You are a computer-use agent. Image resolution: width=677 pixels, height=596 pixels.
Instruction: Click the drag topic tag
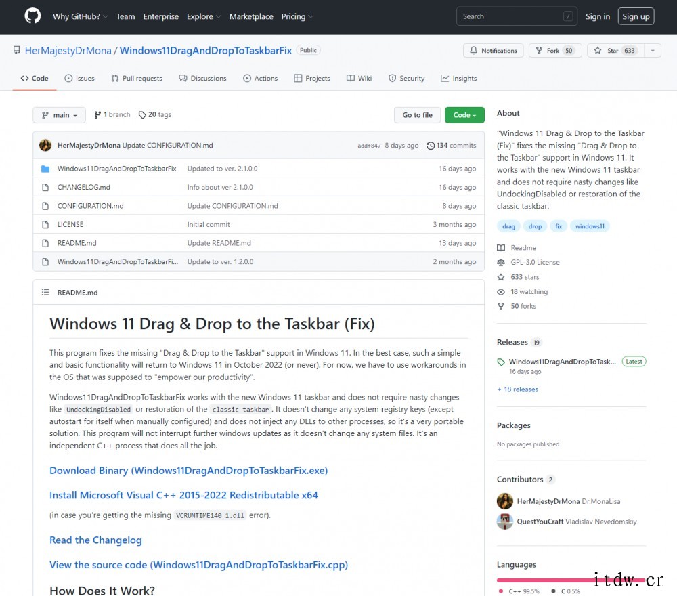coord(508,226)
